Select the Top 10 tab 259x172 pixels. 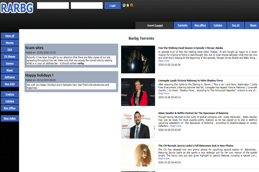pyautogui.click(x=236, y=25)
